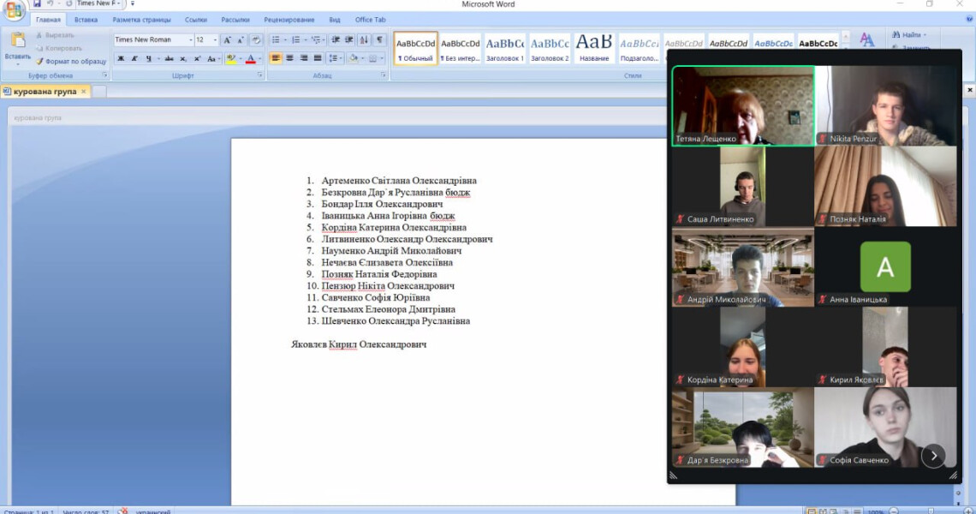Toggle italic formatting (К)
The width and height of the screenshot is (976, 514).
tap(134, 58)
